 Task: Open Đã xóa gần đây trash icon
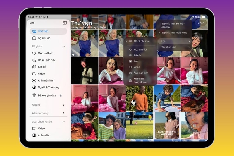(x=34, y=95)
